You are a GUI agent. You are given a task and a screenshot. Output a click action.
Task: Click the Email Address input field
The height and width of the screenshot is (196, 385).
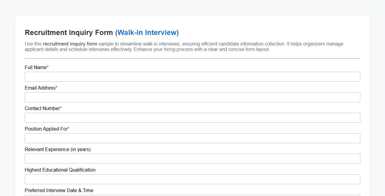192,97
